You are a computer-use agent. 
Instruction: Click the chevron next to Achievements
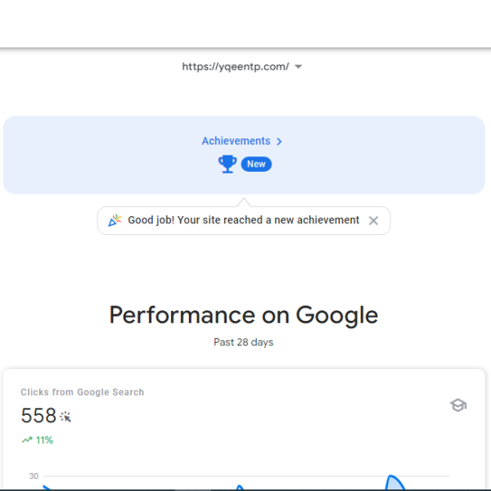279,142
